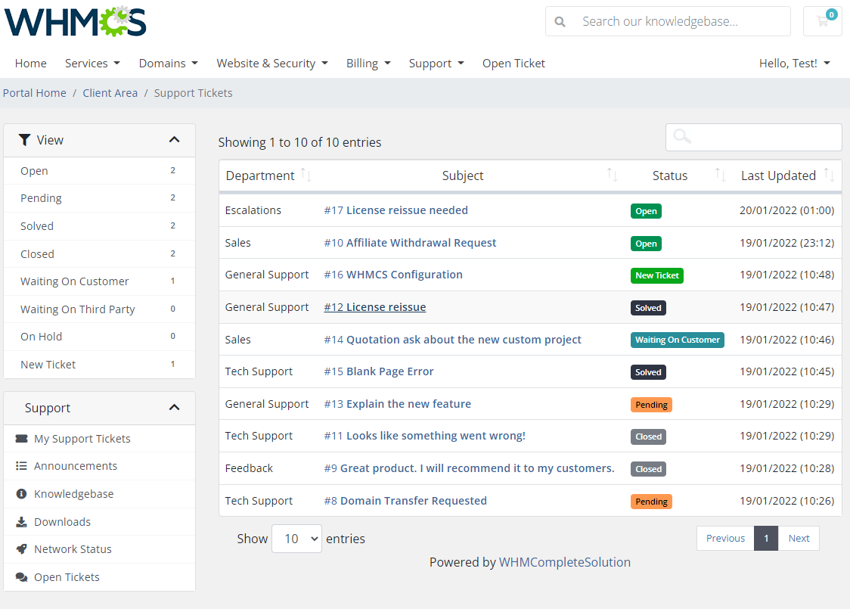Click the ticket table search field
The height and width of the screenshot is (609, 850).
click(x=753, y=137)
